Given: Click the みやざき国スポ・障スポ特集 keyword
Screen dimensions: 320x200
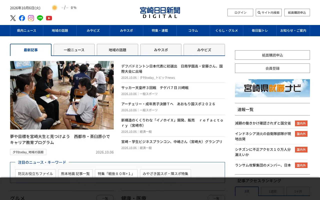Looking at the screenshot, I should (x=165, y=173).
